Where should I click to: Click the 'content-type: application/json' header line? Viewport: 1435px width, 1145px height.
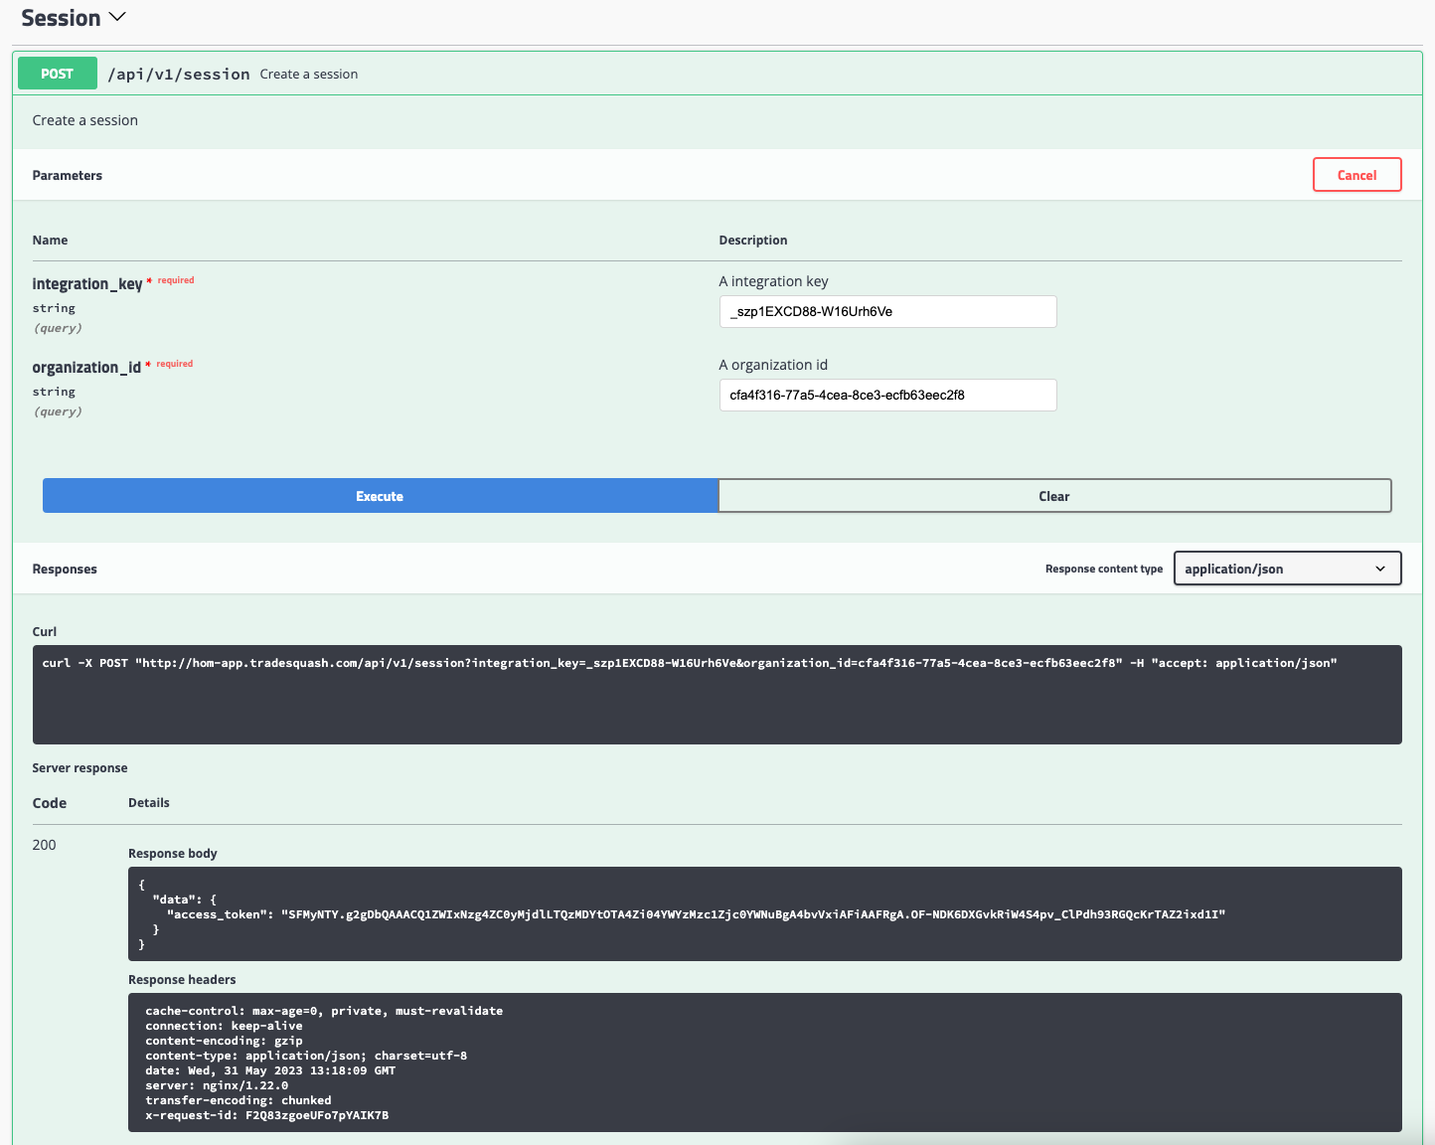coord(306,1056)
